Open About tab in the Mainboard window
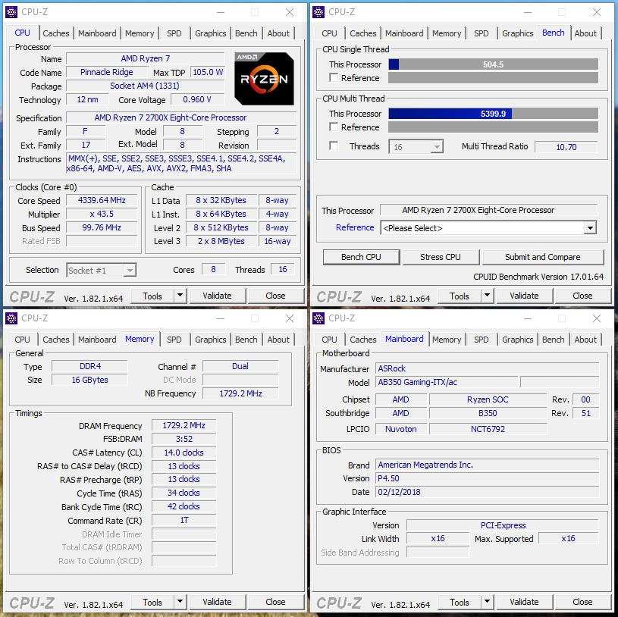The height and width of the screenshot is (617, 618). tap(585, 340)
